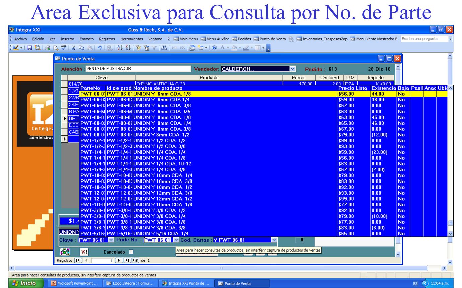Create new record with the asterisk button
The image size is (462, 288).
pos(135,260)
